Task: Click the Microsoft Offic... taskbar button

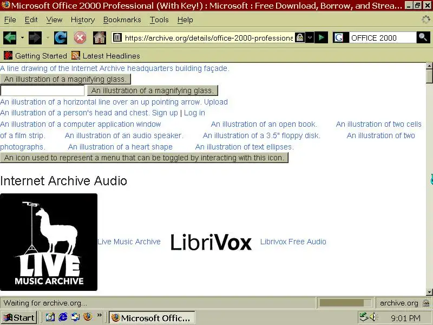Action: [152, 318]
